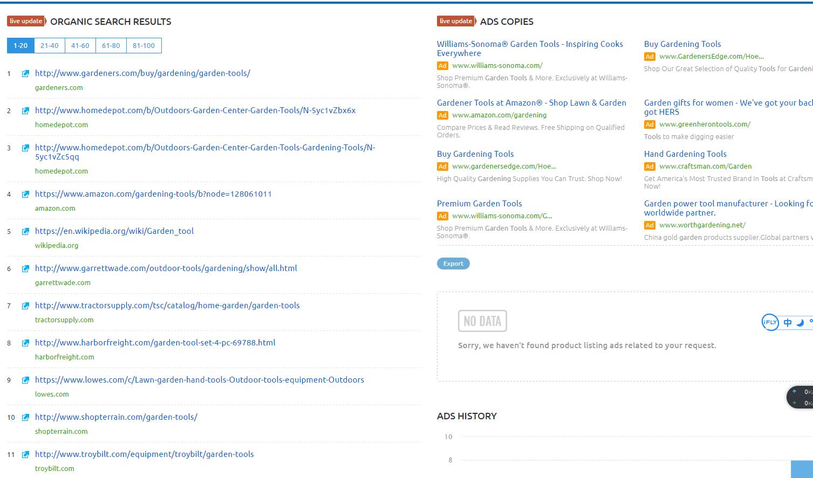Click tractorsupply.com domain text
813x478 pixels.
coord(64,320)
